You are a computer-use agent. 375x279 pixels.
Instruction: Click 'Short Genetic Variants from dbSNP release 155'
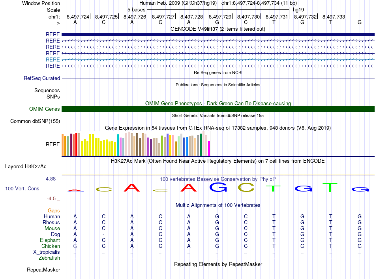click(218, 115)
